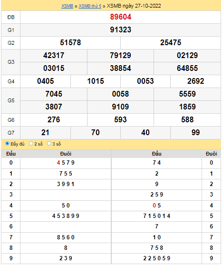223x266 pixels.
Task: Click the G6 number 276
Action: click(x=54, y=119)
